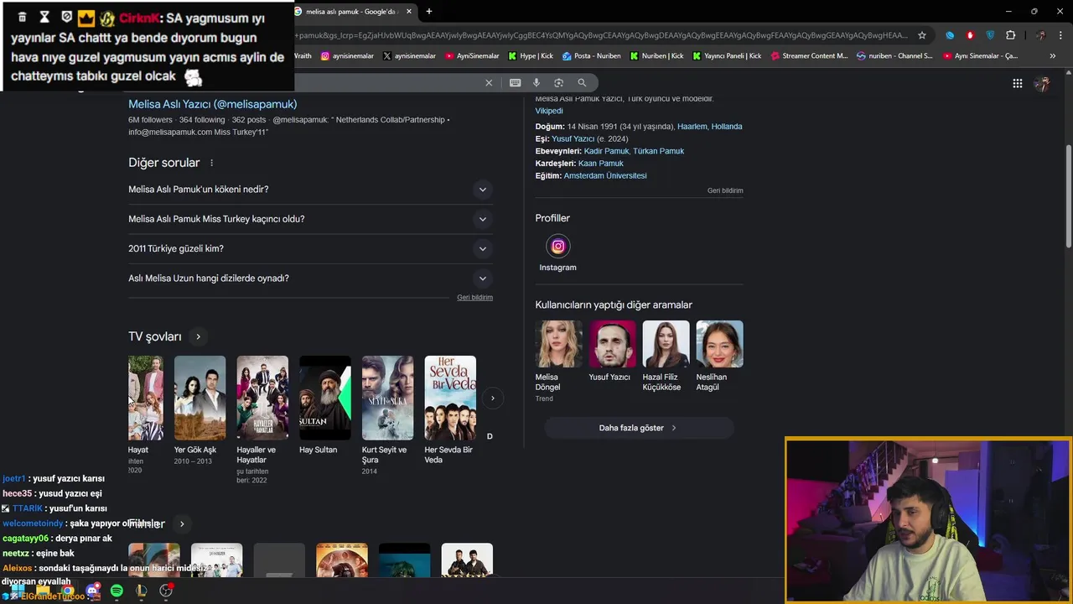Open the Yayıncı Paneli | Kick bookmark
Screen dimensions: 1073x604
coord(727,56)
